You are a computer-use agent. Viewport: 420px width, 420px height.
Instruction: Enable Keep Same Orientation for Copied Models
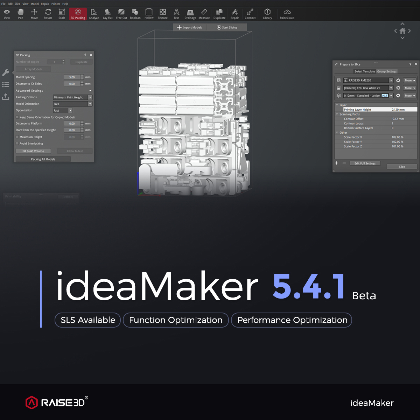pyautogui.click(x=17, y=117)
